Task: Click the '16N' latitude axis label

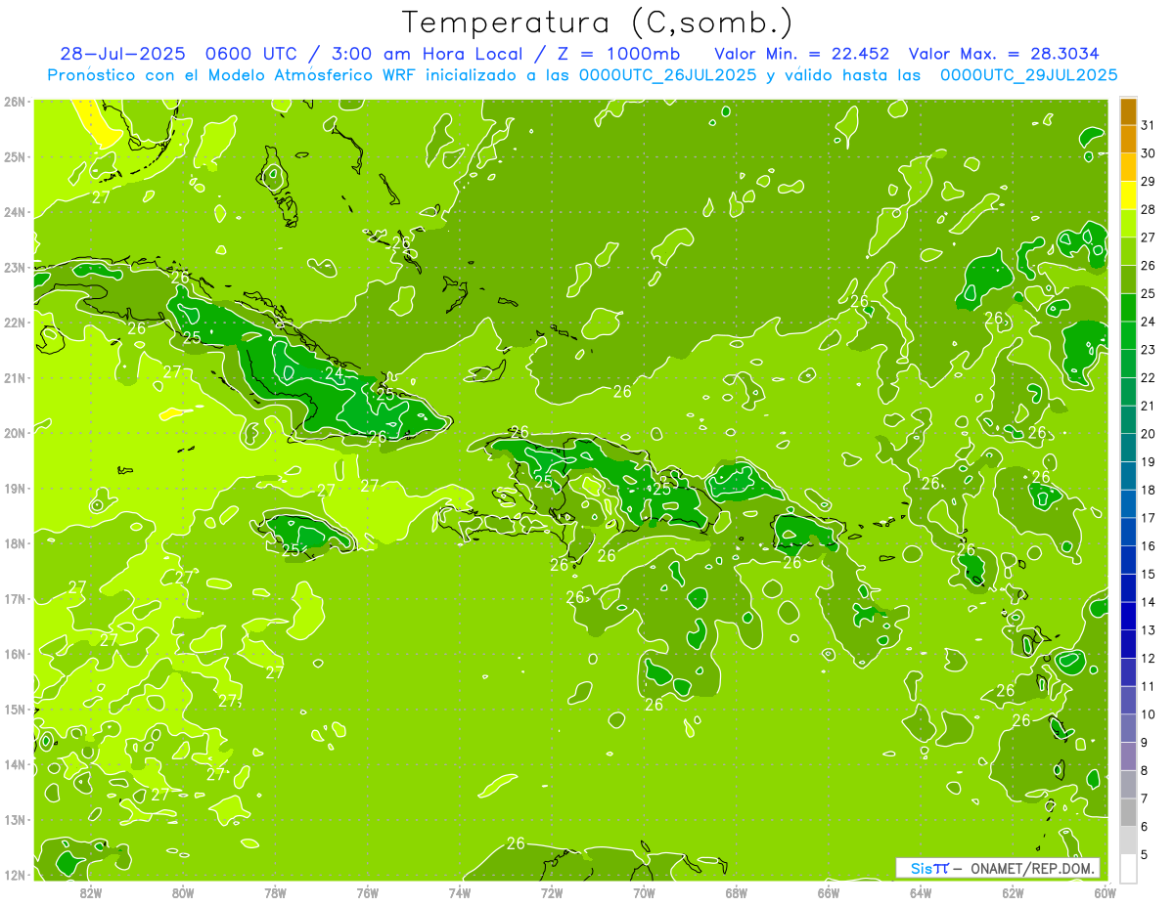Action: [15, 654]
